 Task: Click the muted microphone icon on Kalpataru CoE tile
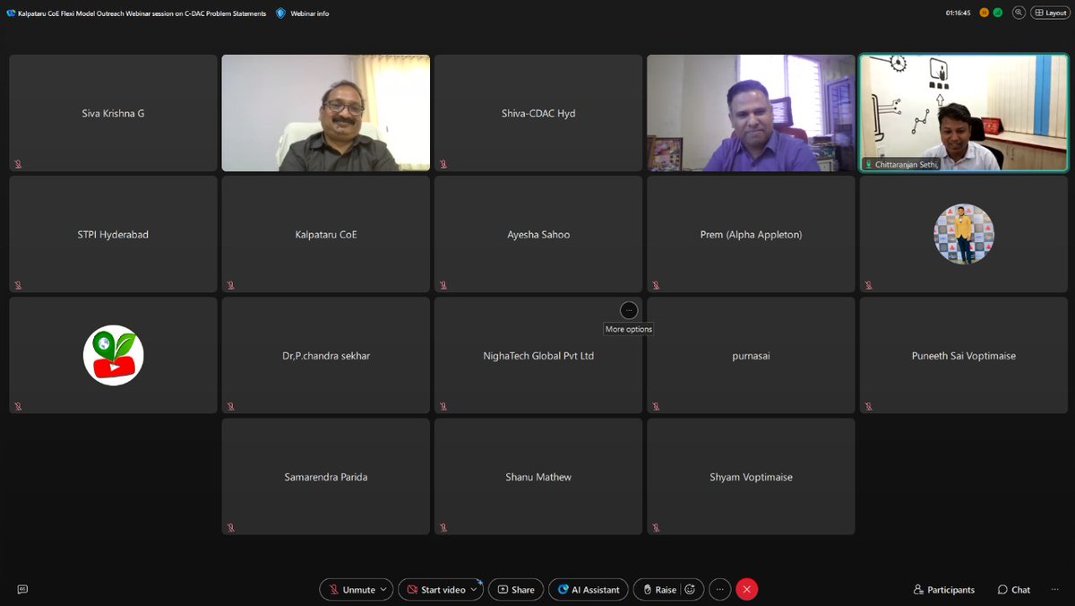231,284
